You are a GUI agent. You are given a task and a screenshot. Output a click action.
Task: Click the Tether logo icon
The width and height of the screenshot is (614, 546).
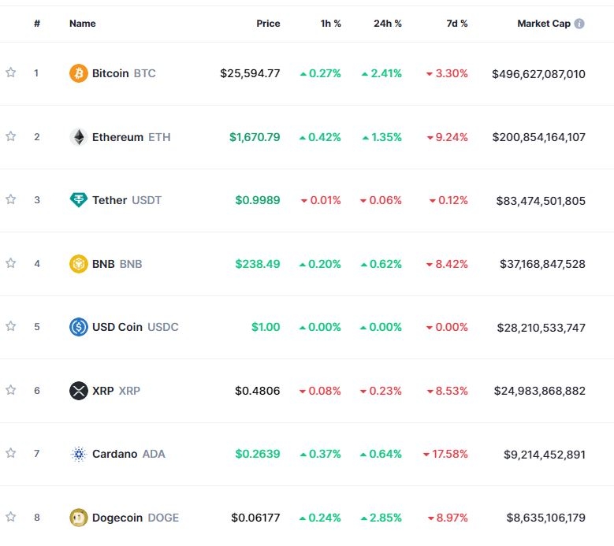tap(78, 200)
